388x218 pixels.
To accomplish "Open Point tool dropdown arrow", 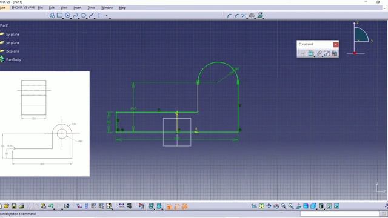I will pos(110,19).
